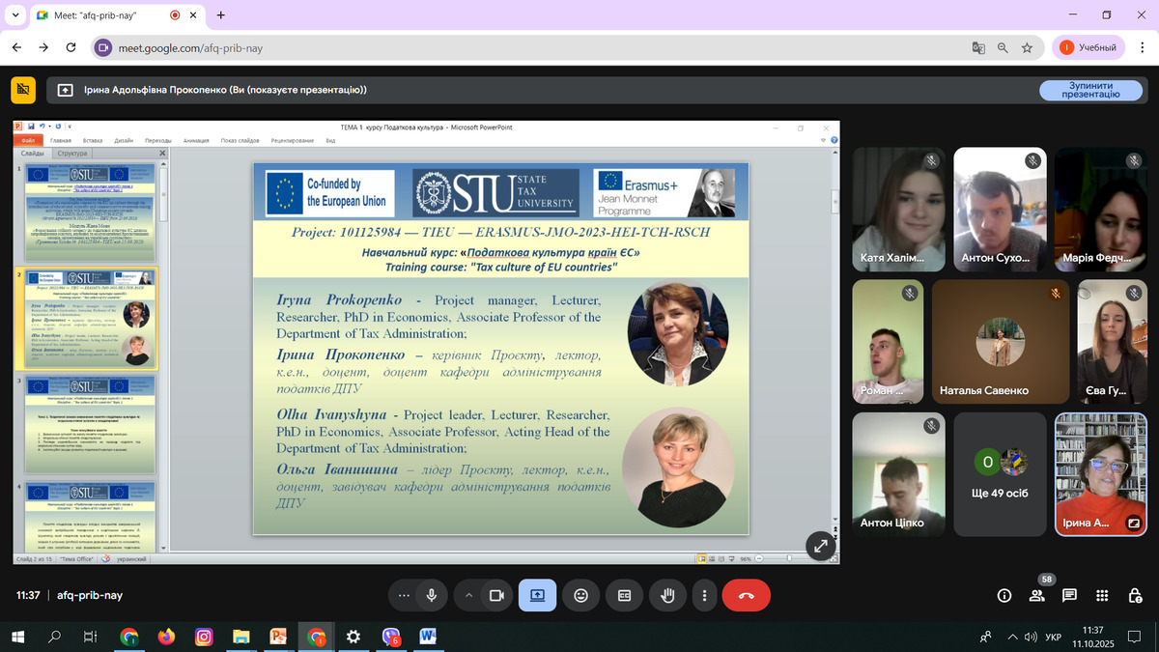
Task: Open the emoji reactions panel
Action: [580, 596]
